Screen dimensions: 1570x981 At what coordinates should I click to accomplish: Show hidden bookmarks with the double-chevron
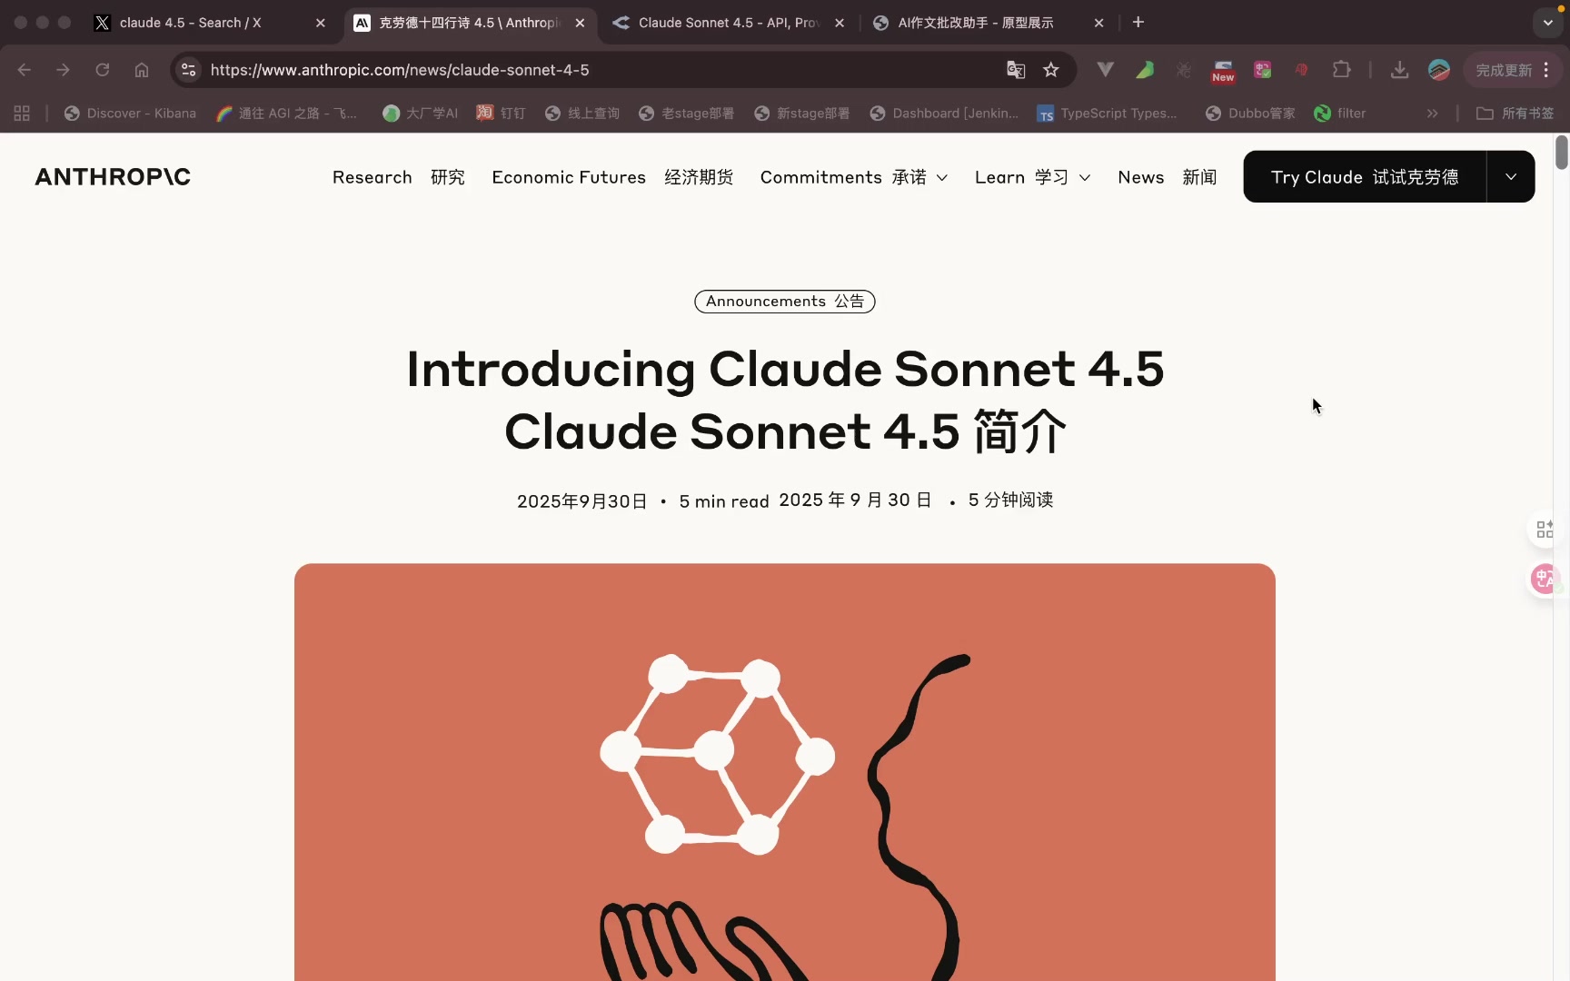[1433, 114]
